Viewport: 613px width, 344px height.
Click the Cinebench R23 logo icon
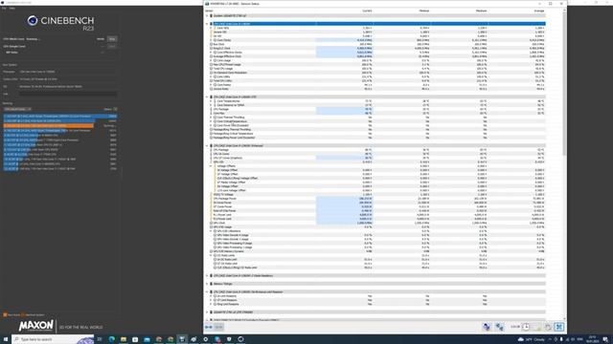(33, 20)
